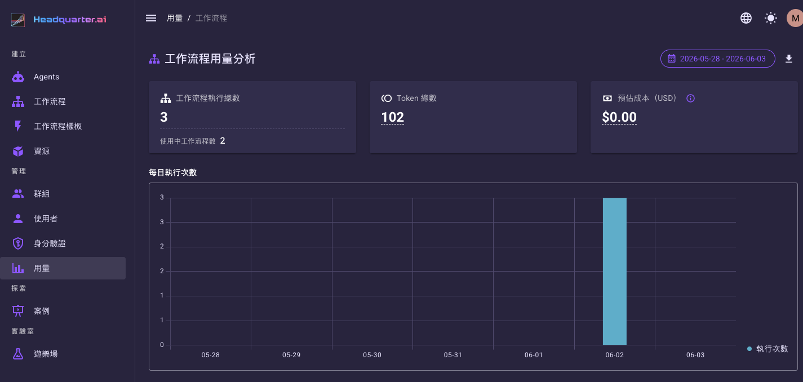Click the 用量 bar chart icon

[18, 268]
